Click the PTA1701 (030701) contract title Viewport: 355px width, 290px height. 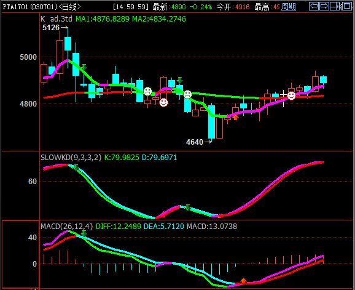coord(30,7)
